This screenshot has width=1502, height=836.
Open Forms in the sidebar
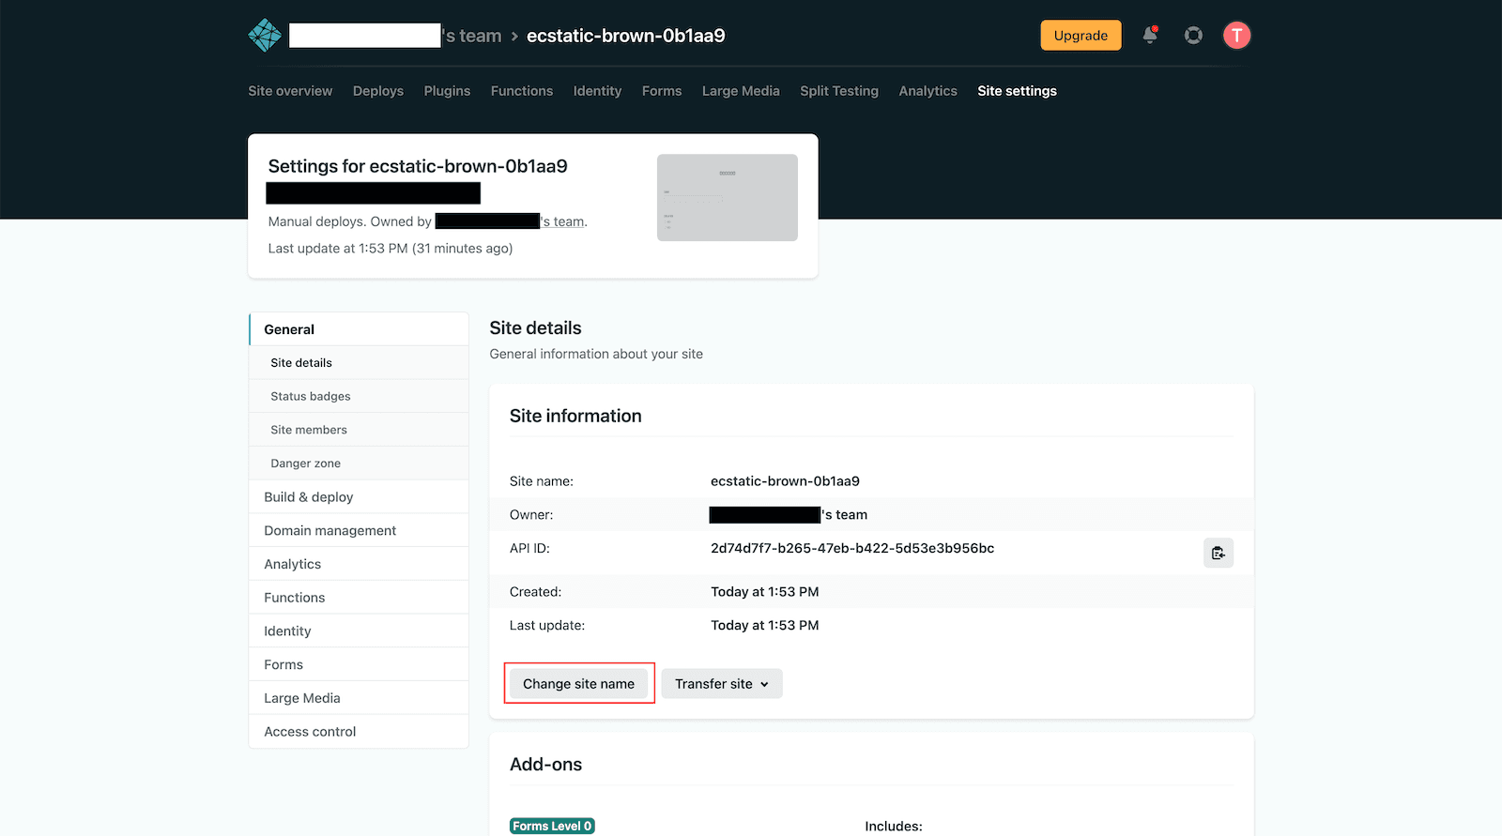click(x=359, y=664)
